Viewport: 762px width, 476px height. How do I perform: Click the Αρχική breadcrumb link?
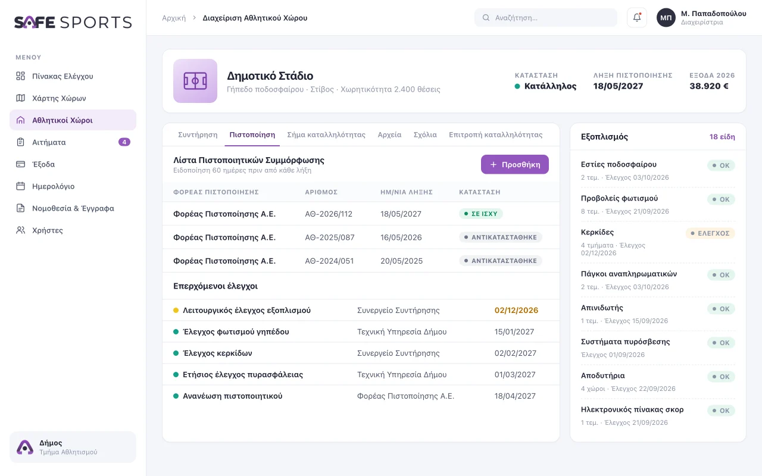[174, 18]
